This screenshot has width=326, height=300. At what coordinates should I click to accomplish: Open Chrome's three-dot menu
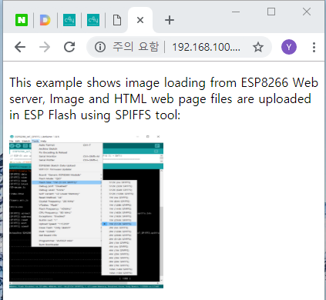pyautogui.click(x=314, y=47)
